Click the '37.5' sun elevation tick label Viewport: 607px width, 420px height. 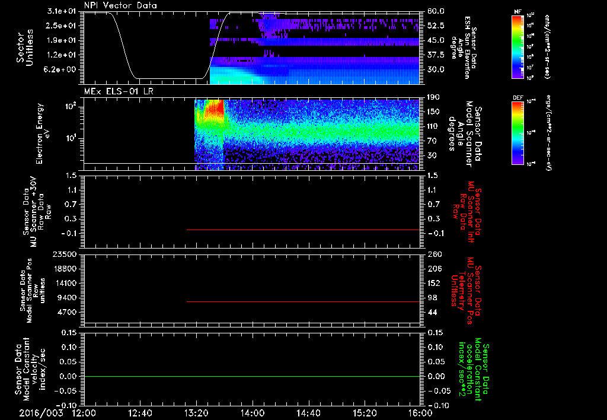[436, 55]
